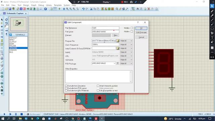The image size is (215, 121).
Task: Click the overview preview thumbnail
Action: (x=18, y=24)
